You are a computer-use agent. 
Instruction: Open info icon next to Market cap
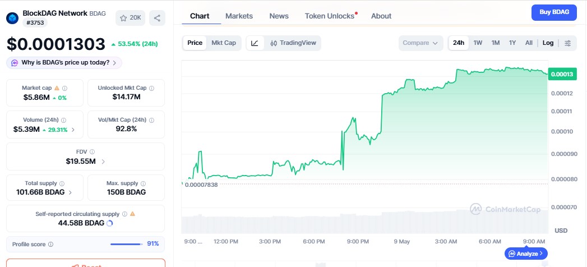click(x=65, y=89)
